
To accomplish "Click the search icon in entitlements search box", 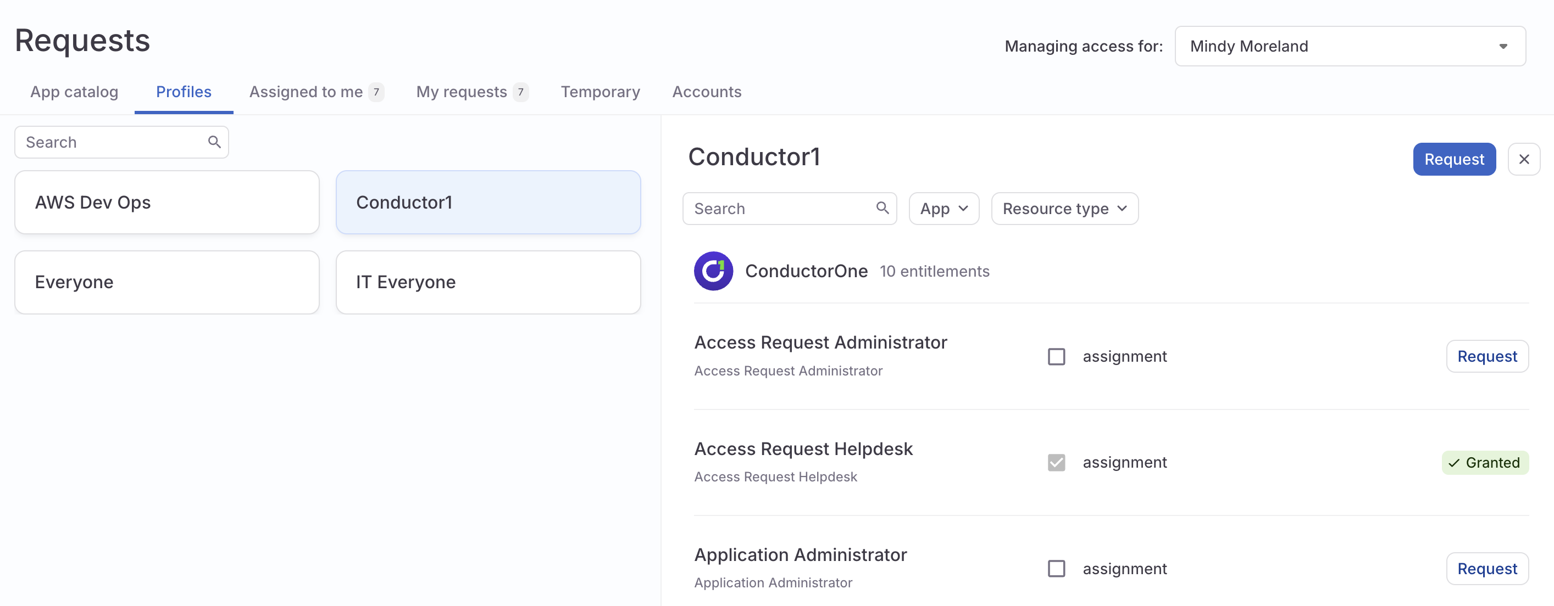I will 883,208.
